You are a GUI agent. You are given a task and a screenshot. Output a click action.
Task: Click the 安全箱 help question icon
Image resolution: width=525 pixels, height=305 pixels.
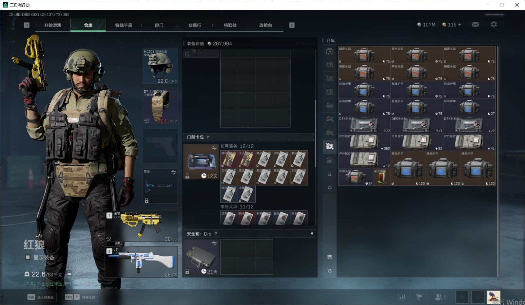point(216,234)
